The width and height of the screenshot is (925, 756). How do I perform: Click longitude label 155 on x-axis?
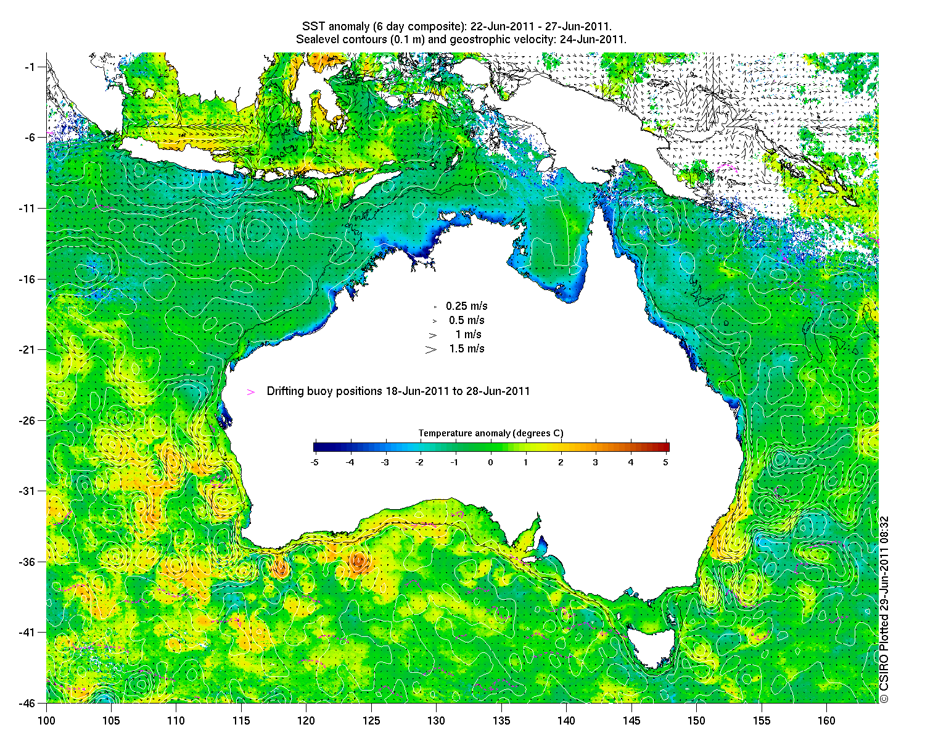(762, 721)
